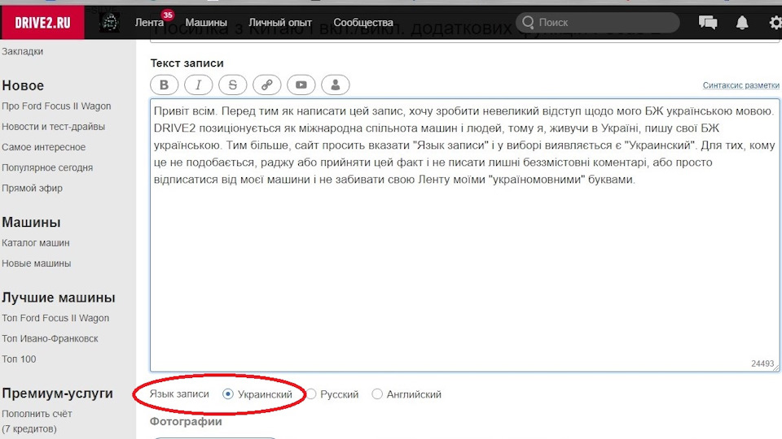
Task: Click the 35 notification badge on Лента
Action: point(168,15)
